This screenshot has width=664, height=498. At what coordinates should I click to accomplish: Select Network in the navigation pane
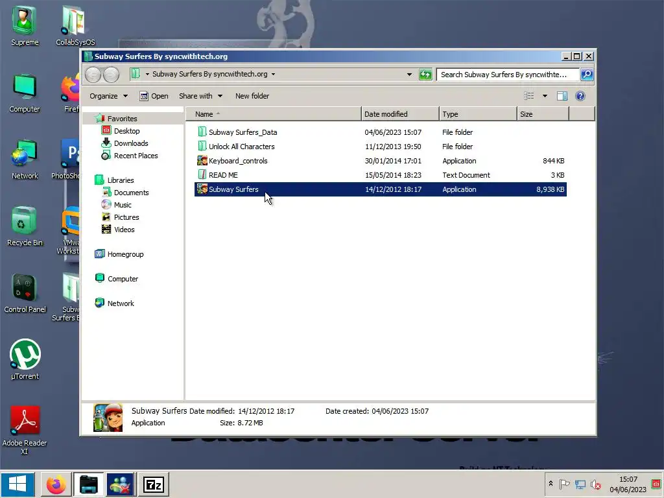pyautogui.click(x=121, y=303)
